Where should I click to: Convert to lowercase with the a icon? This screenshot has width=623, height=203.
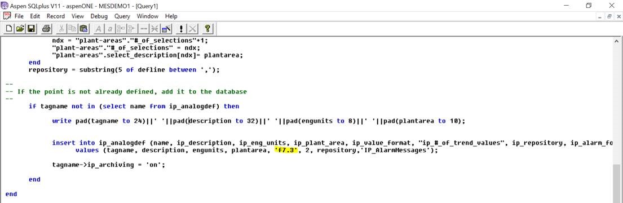(110, 29)
